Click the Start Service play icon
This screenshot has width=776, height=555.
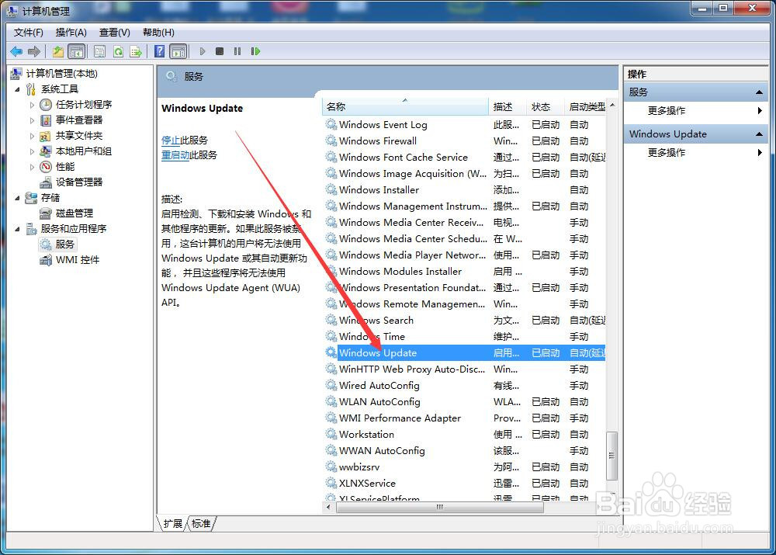(x=202, y=51)
